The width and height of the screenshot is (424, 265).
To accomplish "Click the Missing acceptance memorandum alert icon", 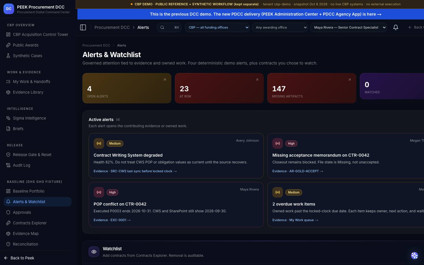I will point(278,143).
